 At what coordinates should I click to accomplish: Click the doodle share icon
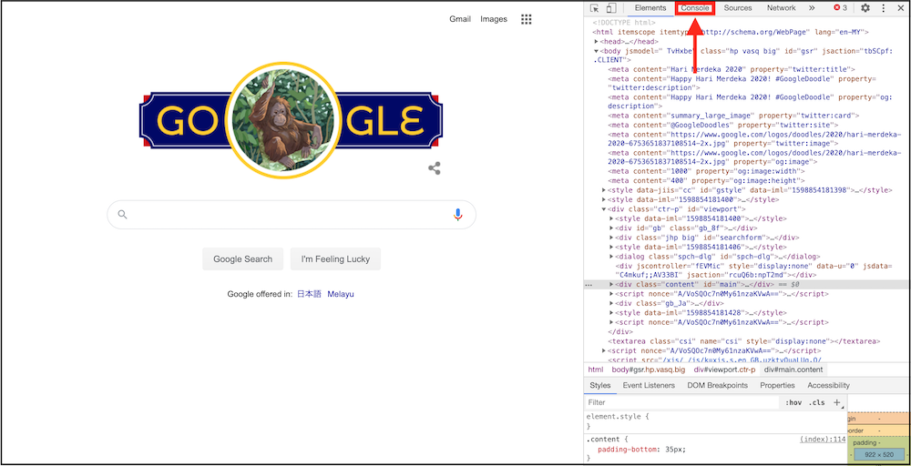click(434, 168)
